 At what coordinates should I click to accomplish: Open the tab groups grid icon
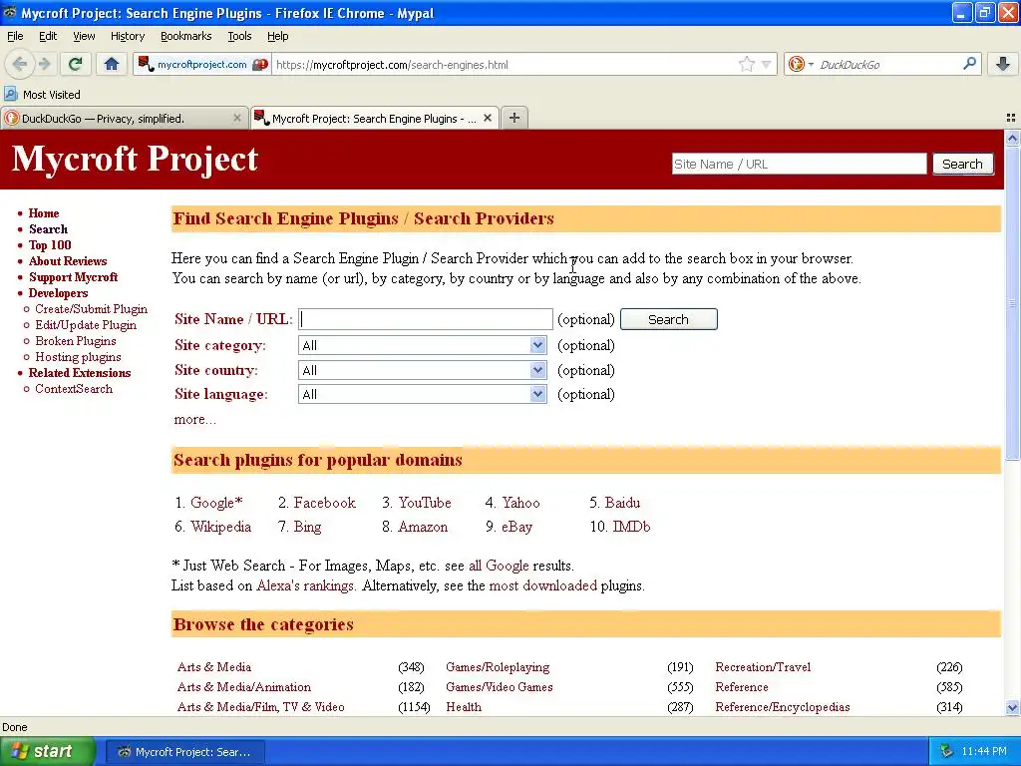click(1011, 118)
